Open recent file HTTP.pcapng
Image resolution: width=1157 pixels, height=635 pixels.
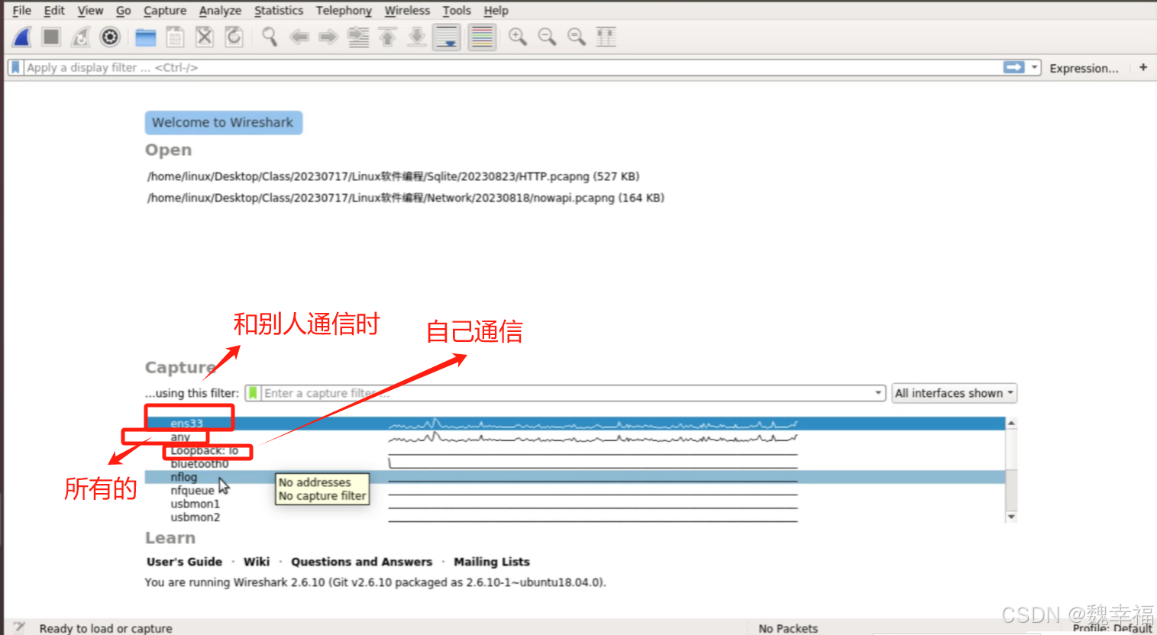pyautogui.click(x=393, y=176)
